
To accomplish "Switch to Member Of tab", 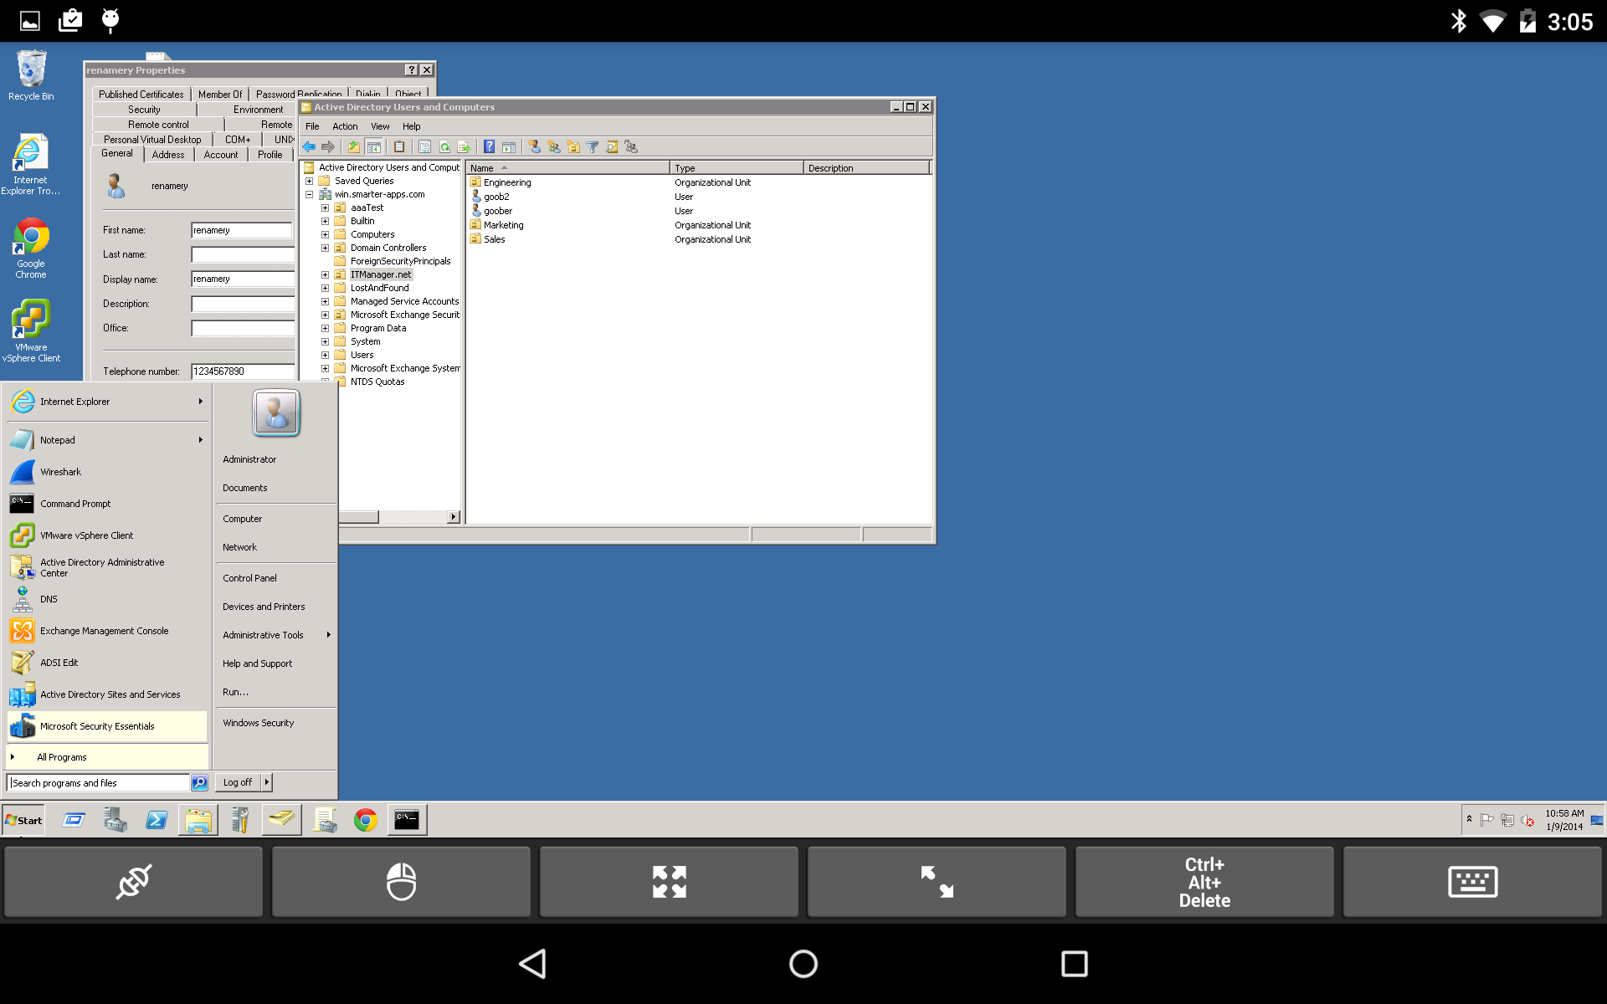I will pos(220,95).
